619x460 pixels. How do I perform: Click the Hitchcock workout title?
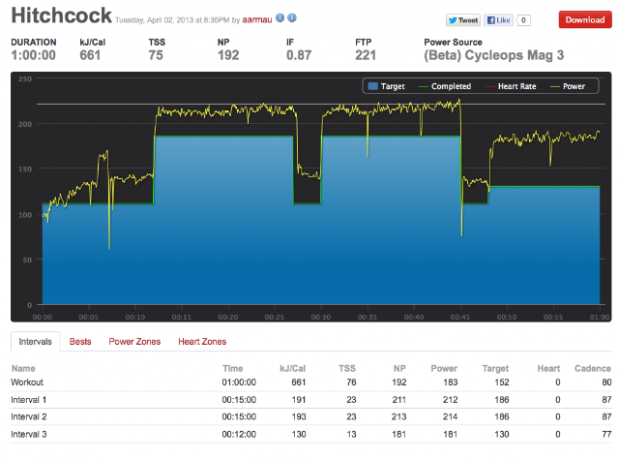pyautogui.click(x=62, y=15)
